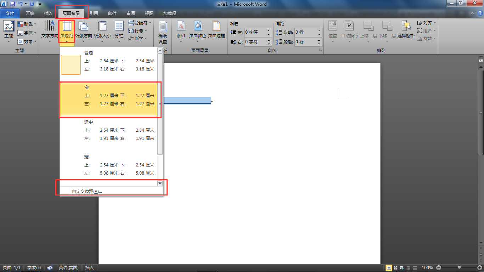Click Bring Forward (上移一层) button
Screen dimensions: 484x272
[368, 32]
